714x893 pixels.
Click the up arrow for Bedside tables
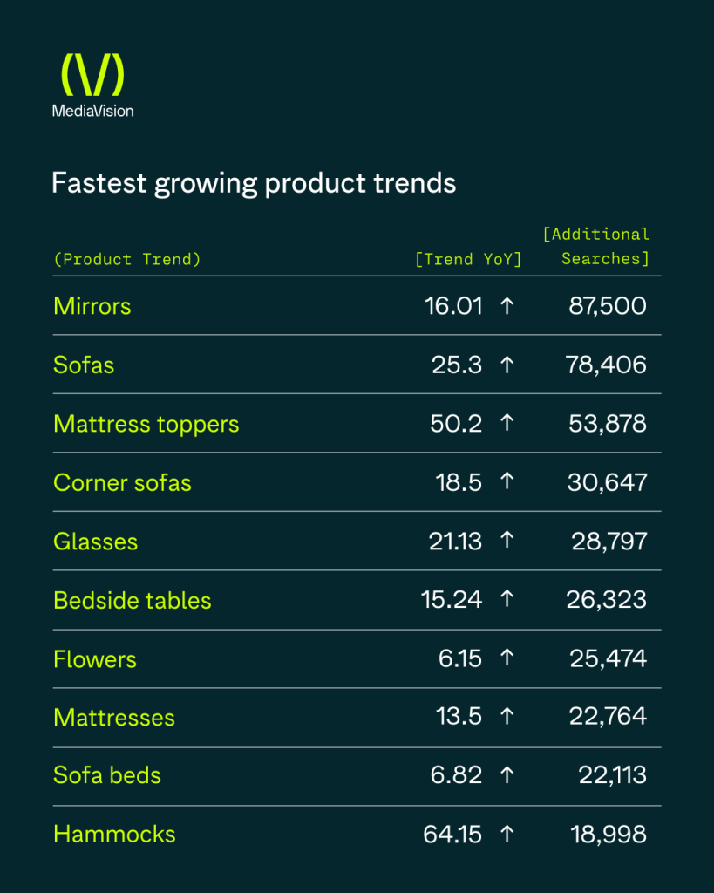tap(507, 600)
